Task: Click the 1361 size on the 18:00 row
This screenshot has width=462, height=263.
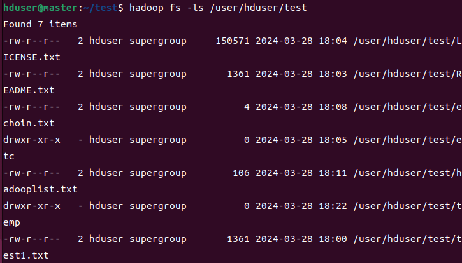Action: (x=238, y=239)
